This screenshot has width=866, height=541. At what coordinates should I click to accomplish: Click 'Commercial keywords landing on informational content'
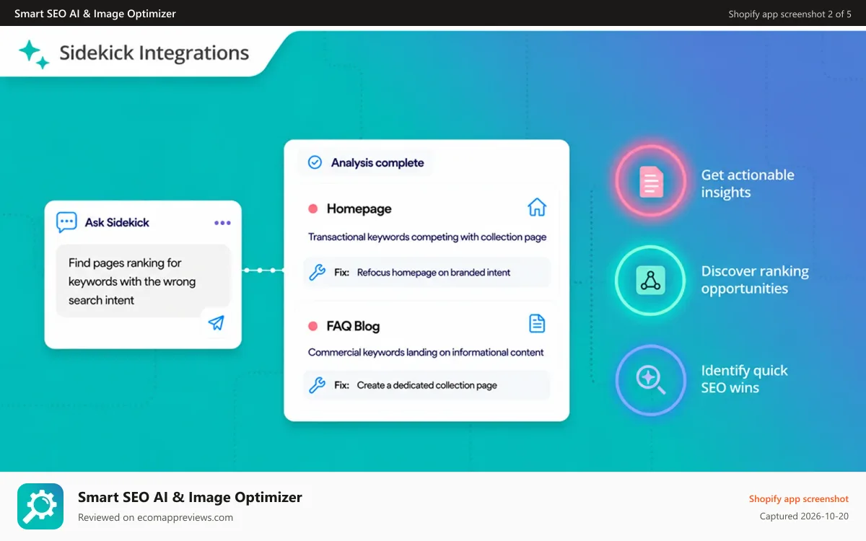tap(426, 352)
